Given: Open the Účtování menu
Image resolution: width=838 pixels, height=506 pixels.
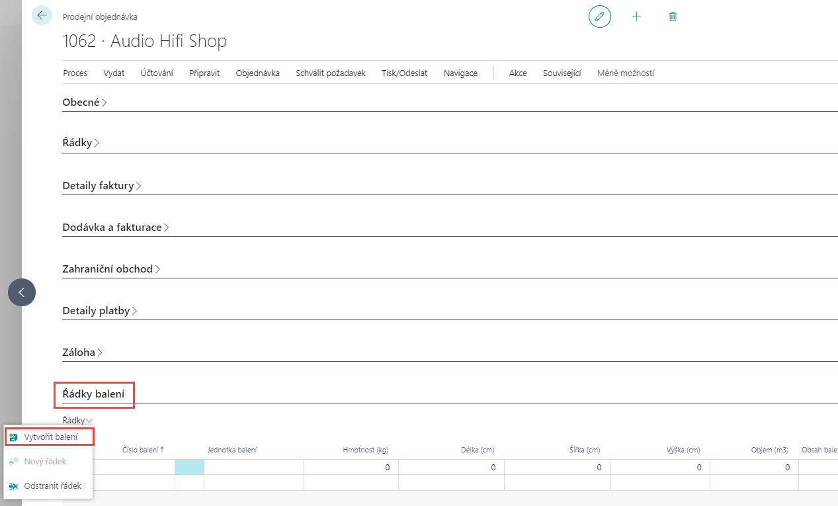Looking at the screenshot, I should coord(157,73).
